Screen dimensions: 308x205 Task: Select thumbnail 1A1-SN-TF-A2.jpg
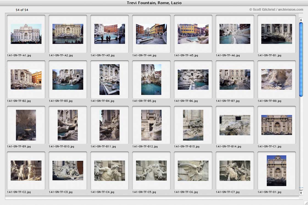[68, 34]
